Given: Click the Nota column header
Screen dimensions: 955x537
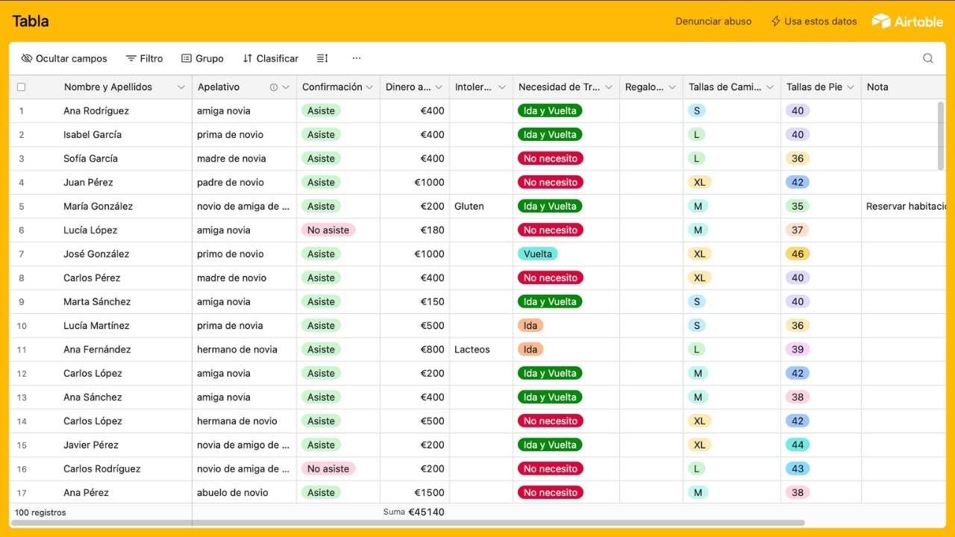Looking at the screenshot, I should tap(904, 87).
